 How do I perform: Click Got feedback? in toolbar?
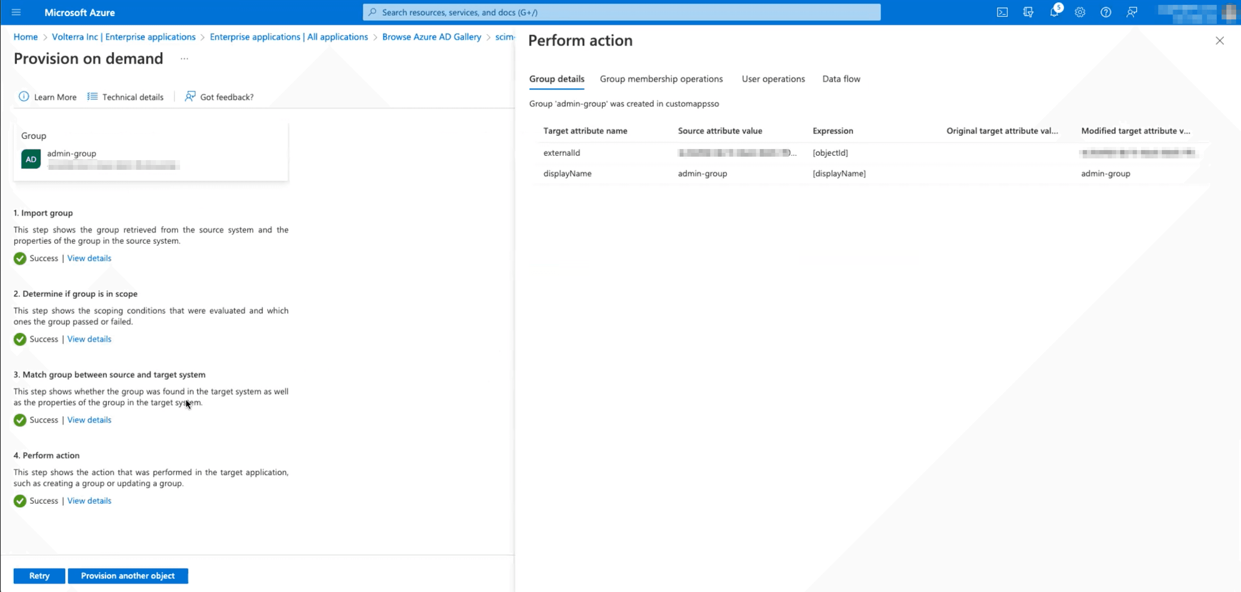point(219,97)
